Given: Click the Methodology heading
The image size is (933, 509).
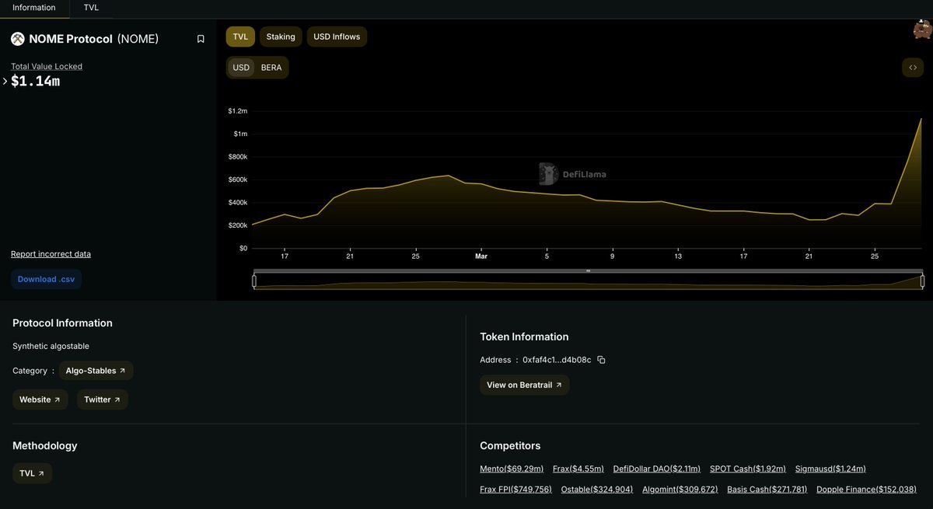Looking at the screenshot, I should 45,446.
